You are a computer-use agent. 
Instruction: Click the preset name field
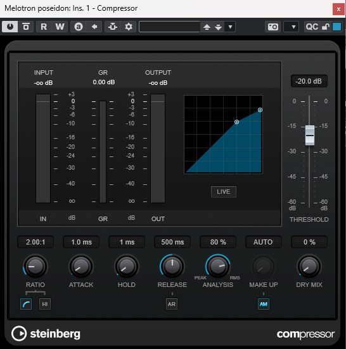click(x=169, y=27)
